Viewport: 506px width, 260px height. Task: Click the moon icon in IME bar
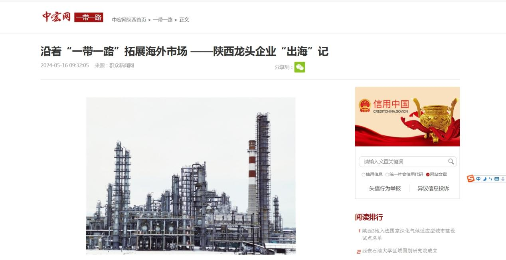[484, 179]
